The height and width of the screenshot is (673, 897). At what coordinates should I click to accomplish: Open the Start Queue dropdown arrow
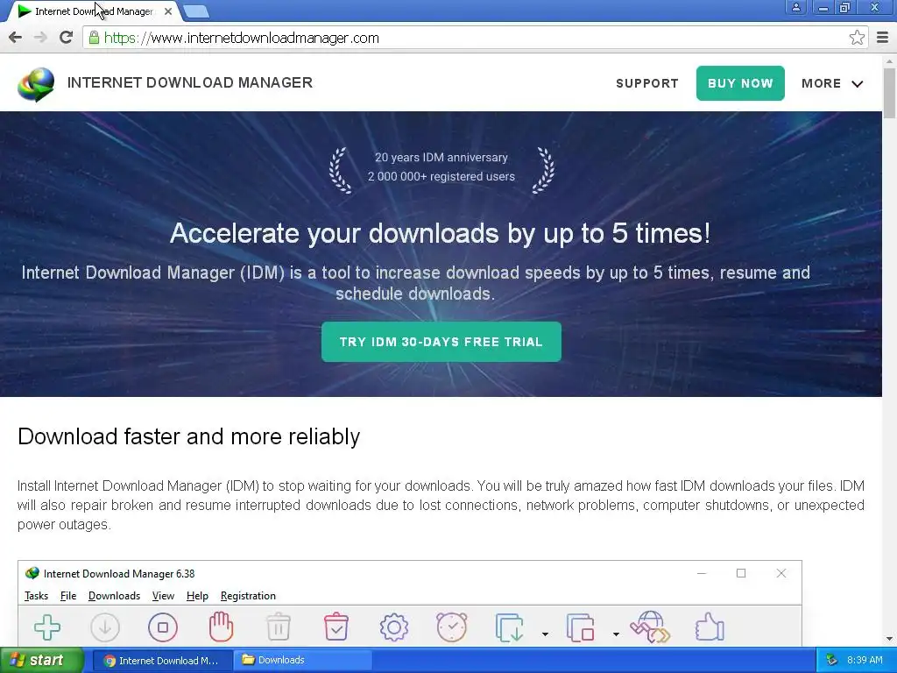click(545, 634)
